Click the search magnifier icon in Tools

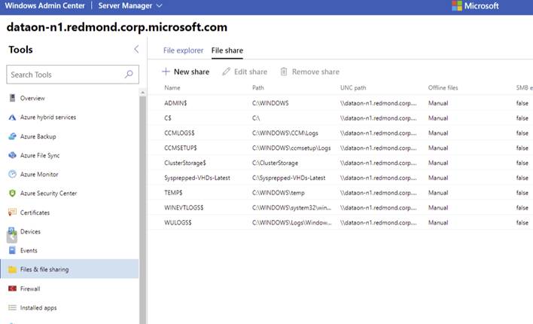click(129, 74)
